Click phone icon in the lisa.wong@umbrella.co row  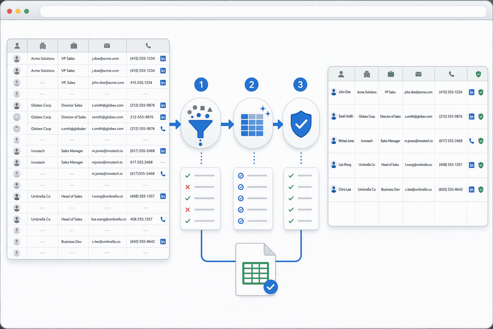pyautogui.click(x=163, y=219)
